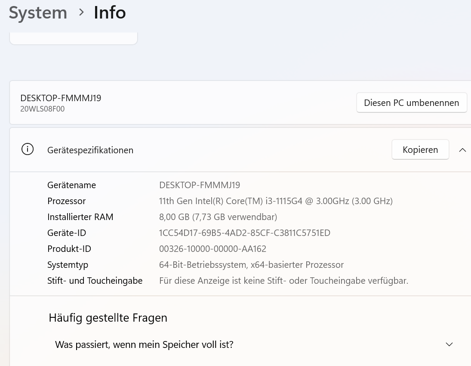Click the Produkt-ID value 00326-10000-00000-AA162
This screenshot has height=366, width=471.
212,249
